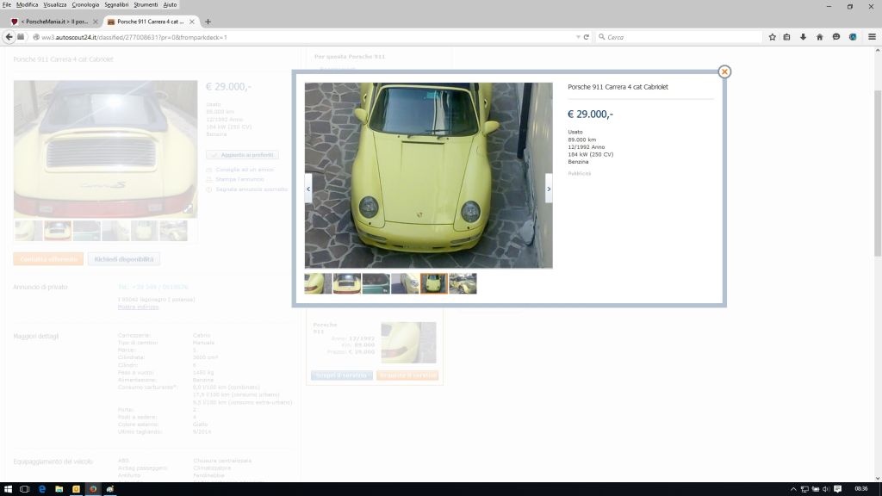Open Task View in taskbar
The width and height of the screenshot is (882, 496).
click(24, 489)
